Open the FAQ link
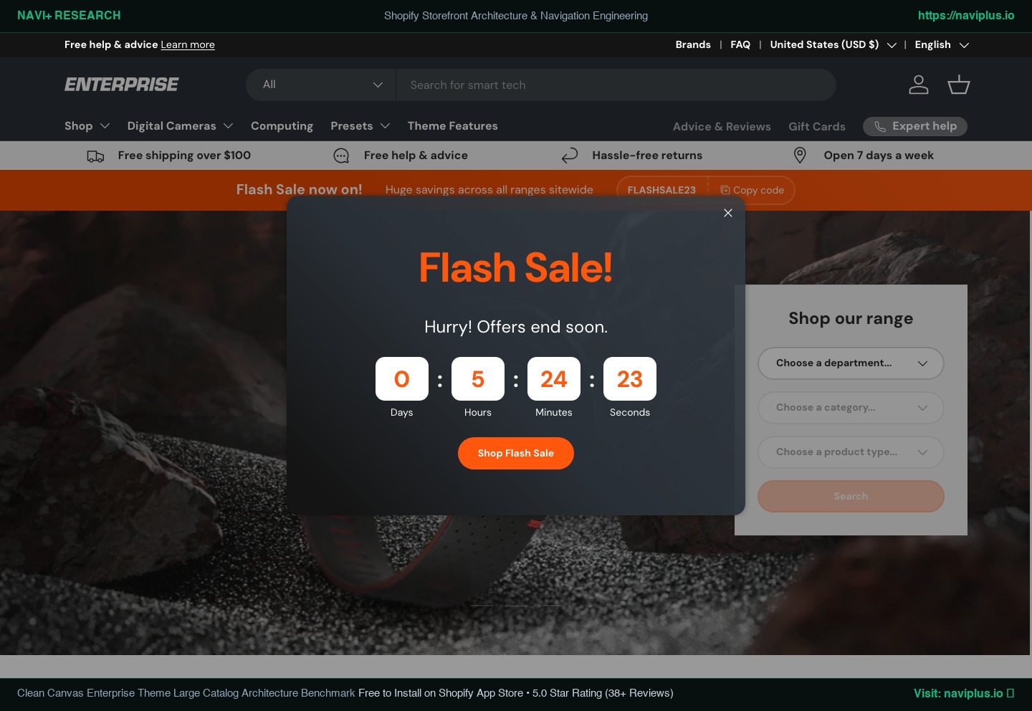The width and height of the screenshot is (1032, 711). coord(740,44)
